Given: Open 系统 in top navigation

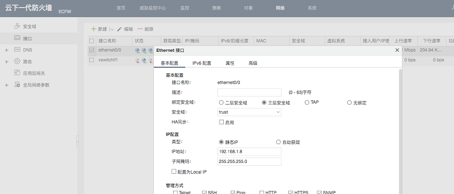Looking at the screenshot, I should [312, 8].
